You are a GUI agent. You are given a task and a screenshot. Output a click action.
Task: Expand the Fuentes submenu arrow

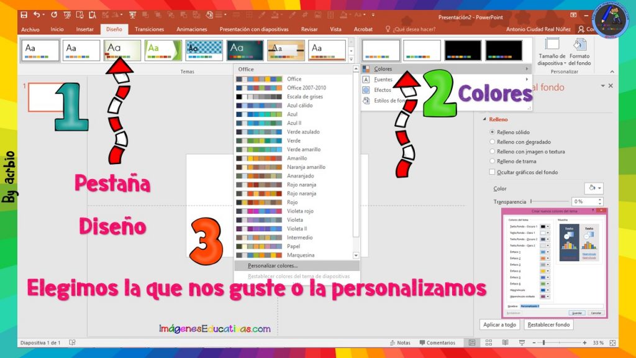[527, 79]
